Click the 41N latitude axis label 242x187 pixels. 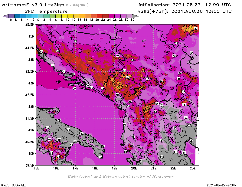click(31, 130)
